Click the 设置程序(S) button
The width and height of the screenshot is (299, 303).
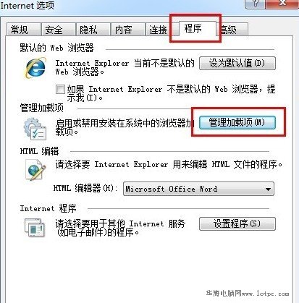pos(237,223)
